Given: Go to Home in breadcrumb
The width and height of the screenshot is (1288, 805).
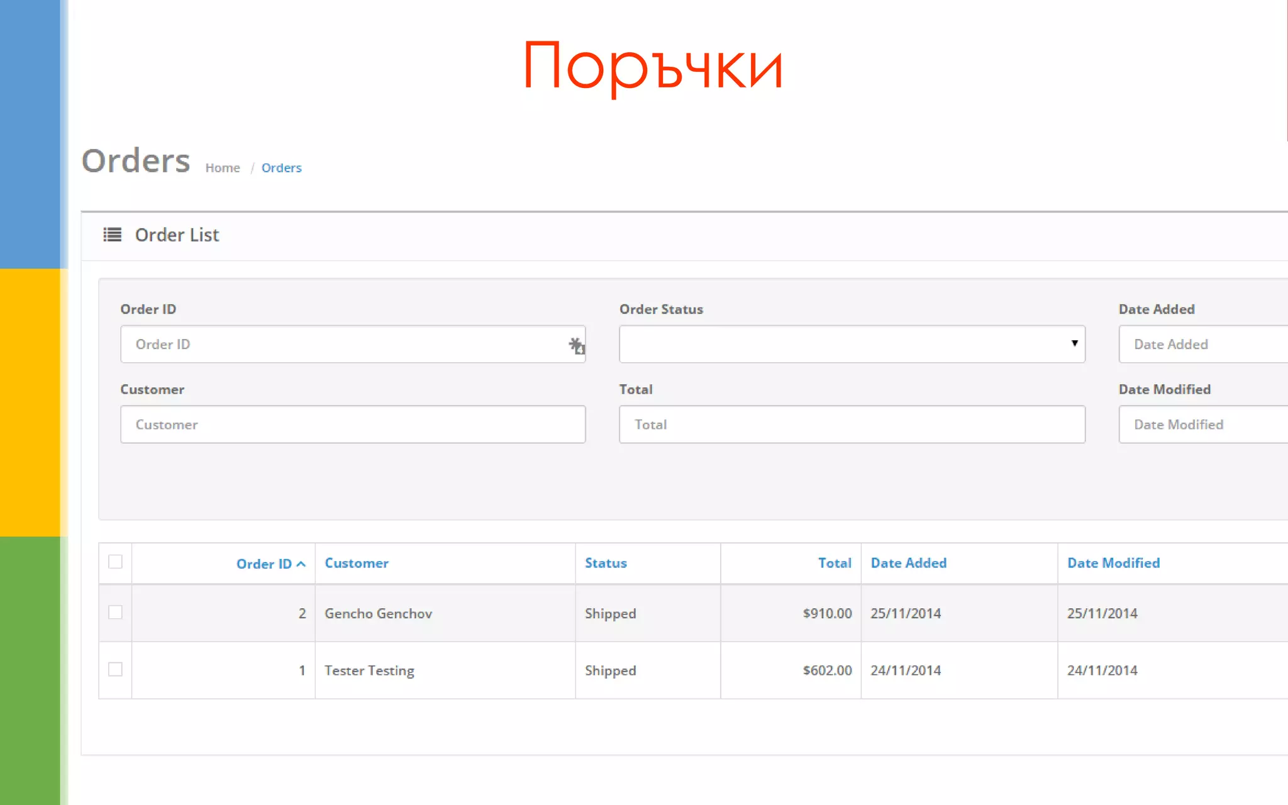Looking at the screenshot, I should click(x=223, y=168).
